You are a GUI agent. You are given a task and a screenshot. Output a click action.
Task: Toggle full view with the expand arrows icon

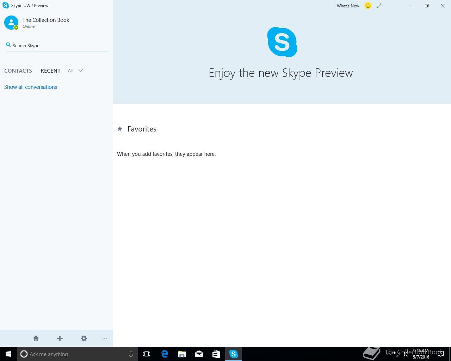379,6
